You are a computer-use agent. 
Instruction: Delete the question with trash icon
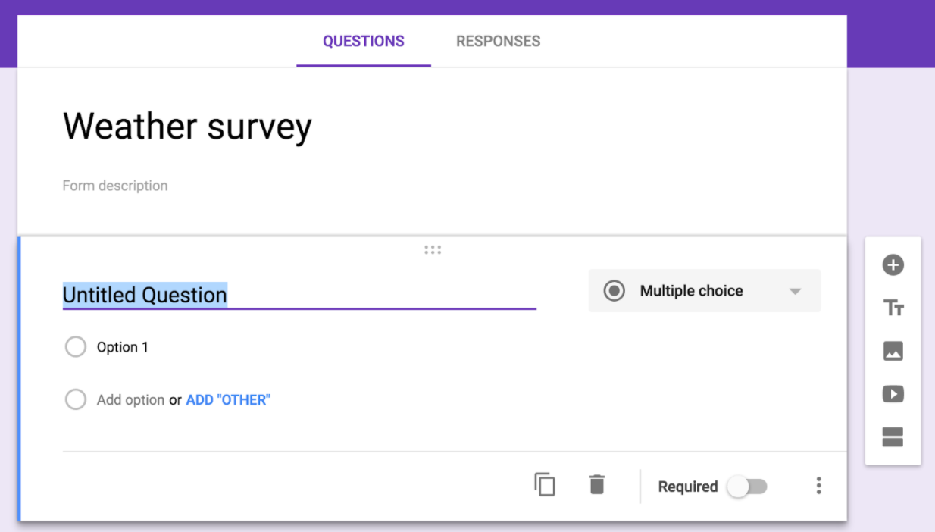point(597,484)
